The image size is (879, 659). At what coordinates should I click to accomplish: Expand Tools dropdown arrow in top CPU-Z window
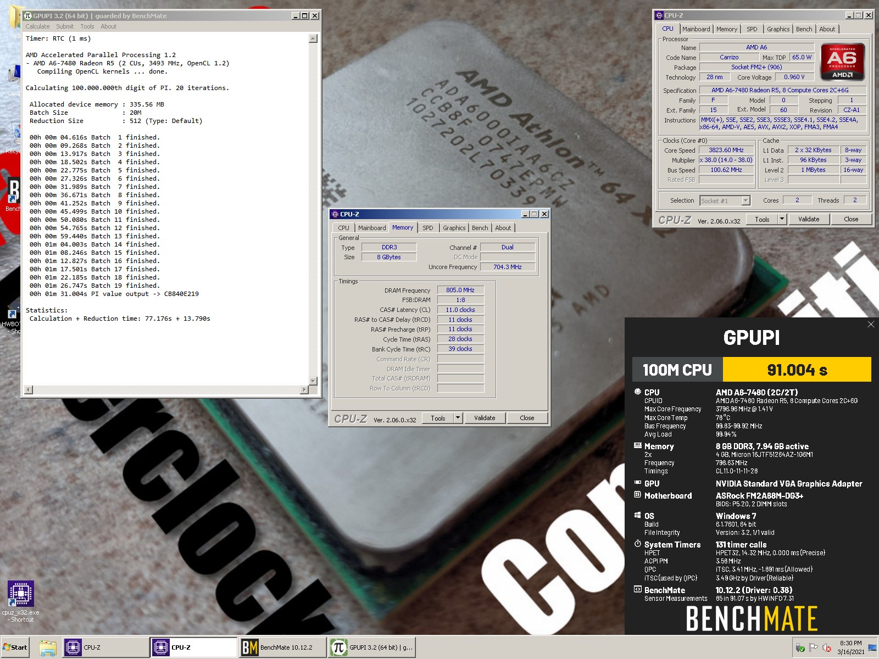[x=782, y=219]
